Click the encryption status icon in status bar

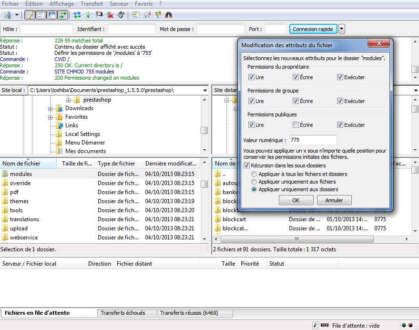tap(316, 325)
